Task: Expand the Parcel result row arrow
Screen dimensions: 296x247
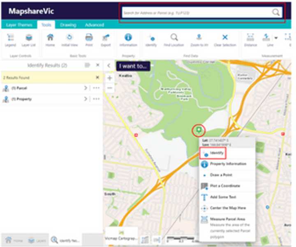Action: pyautogui.click(x=86, y=88)
